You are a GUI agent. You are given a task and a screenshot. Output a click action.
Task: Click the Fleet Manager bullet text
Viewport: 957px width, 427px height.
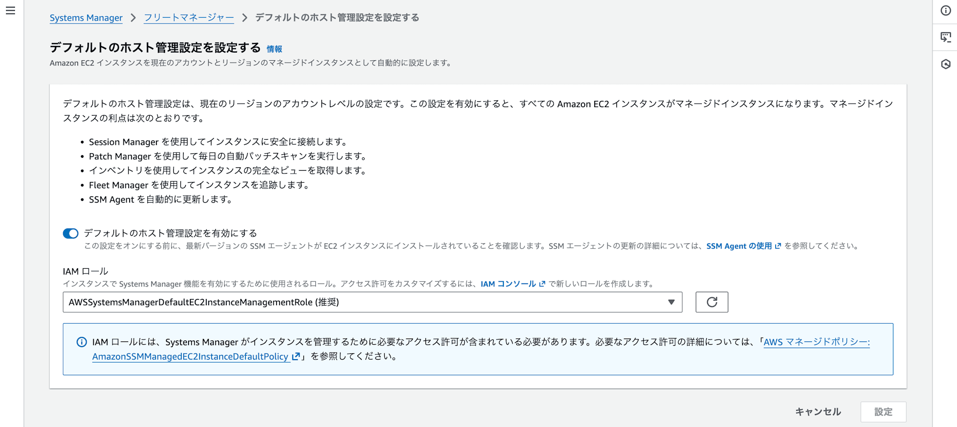point(199,185)
